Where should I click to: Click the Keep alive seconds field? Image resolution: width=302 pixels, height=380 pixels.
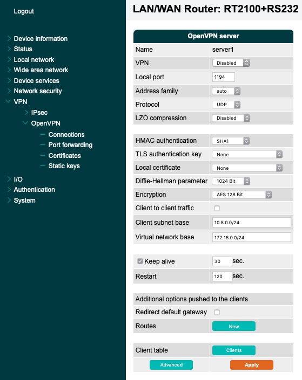click(x=222, y=261)
